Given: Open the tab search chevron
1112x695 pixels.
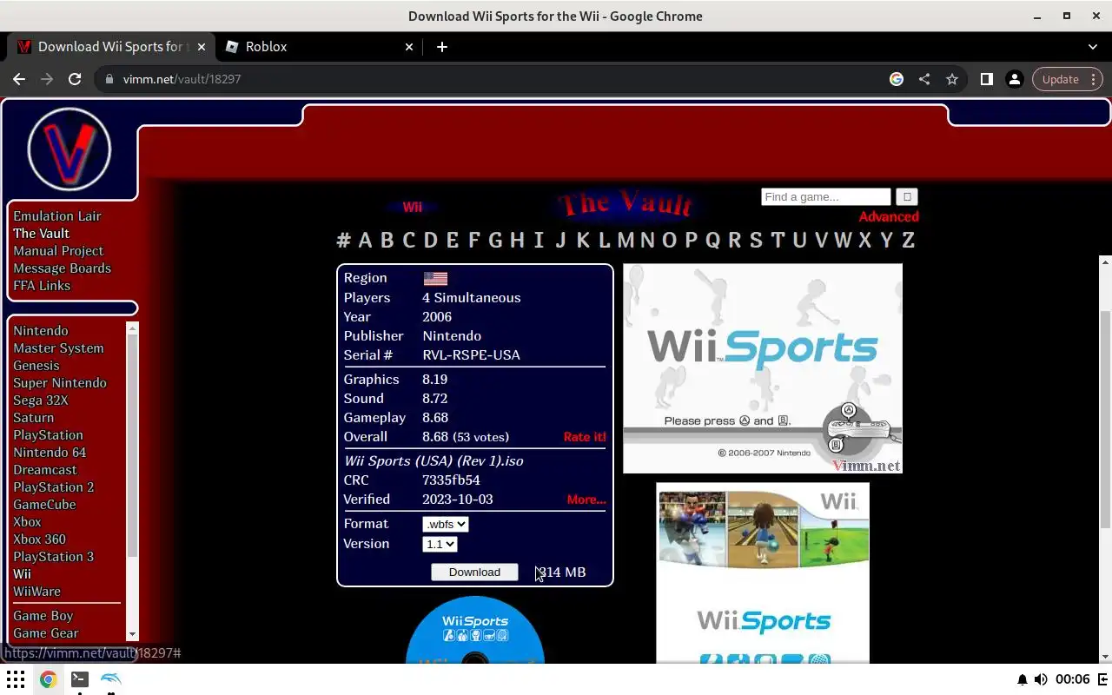Looking at the screenshot, I should coord(1093,47).
